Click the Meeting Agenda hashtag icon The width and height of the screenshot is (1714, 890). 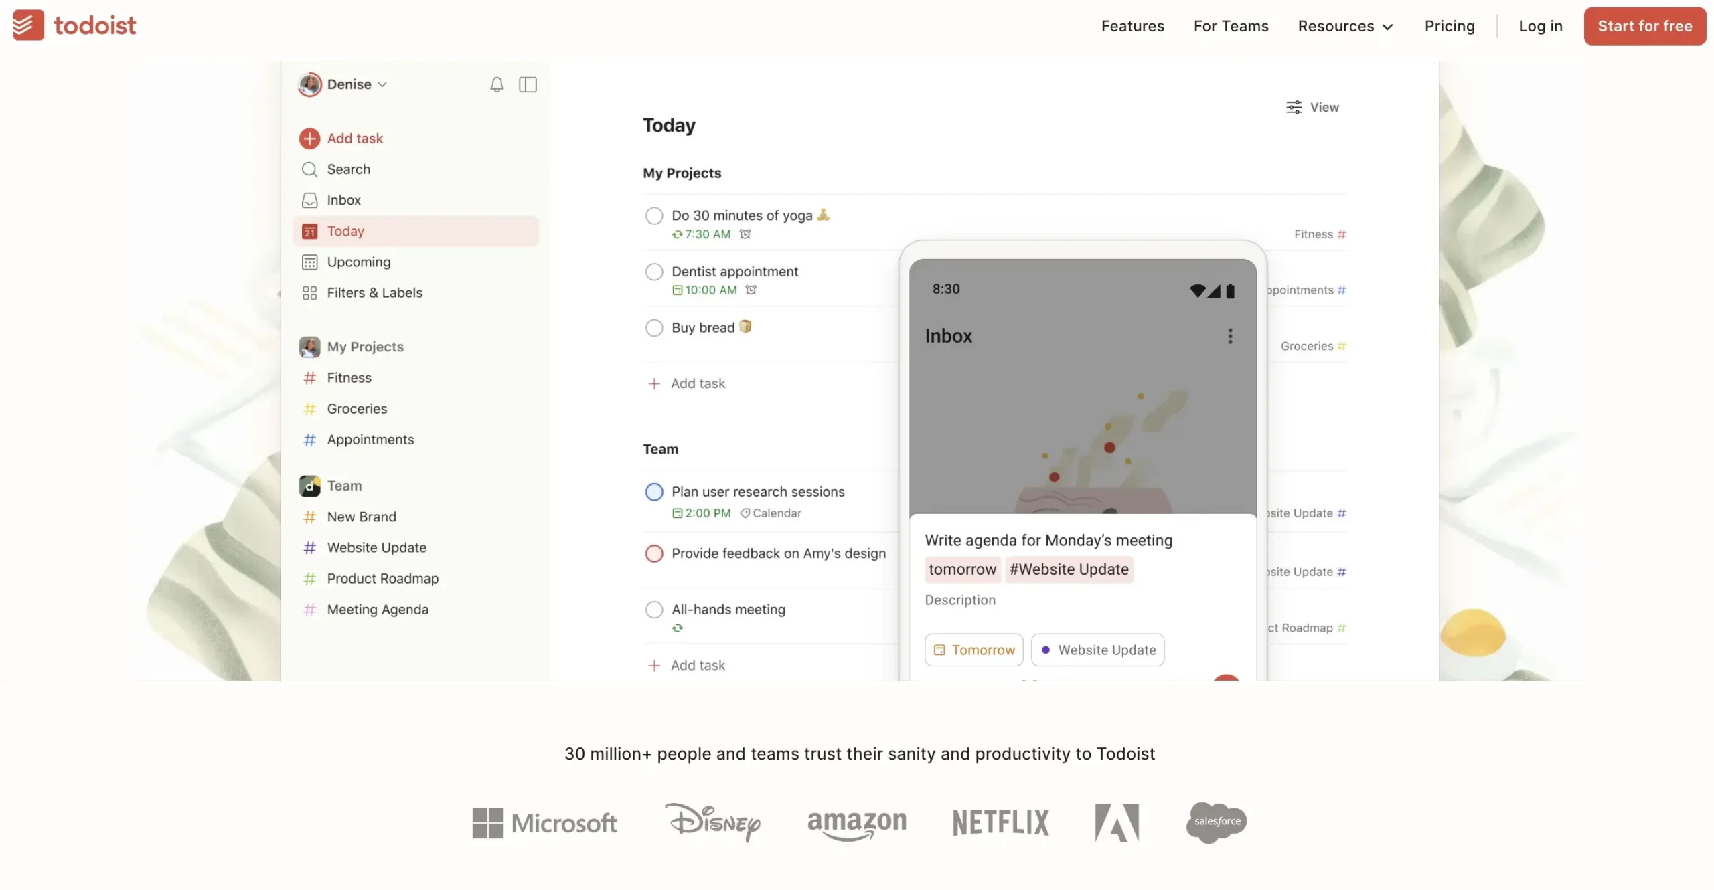pyautogui.click(x=309, y=610)
